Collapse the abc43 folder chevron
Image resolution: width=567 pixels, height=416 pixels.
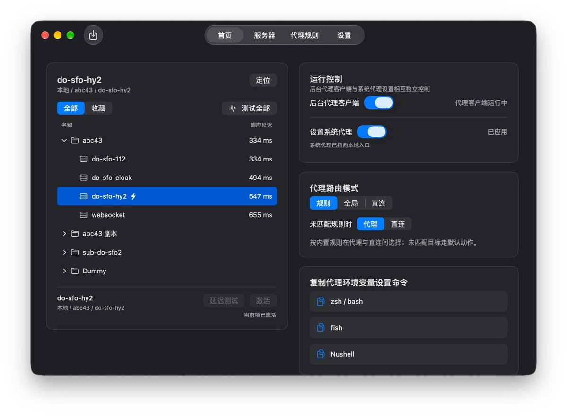coord(64,140)
